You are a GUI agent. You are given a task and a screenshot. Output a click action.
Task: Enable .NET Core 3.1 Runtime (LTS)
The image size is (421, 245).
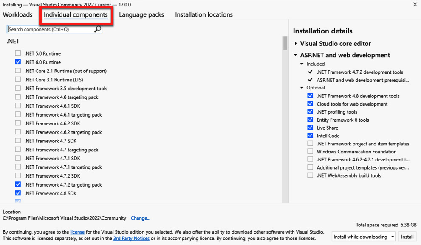click(18, 80)
